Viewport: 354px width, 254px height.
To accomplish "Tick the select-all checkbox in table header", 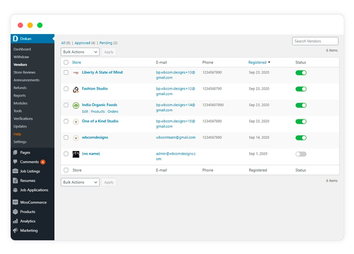I will pyautogui.click(x=66, y=62).
